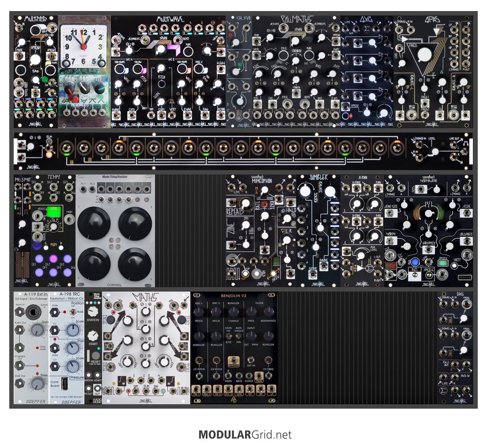Screen dimensions: 491x444
Task: Click the large FREQ knob on QPAS
Action: [425, 54]
